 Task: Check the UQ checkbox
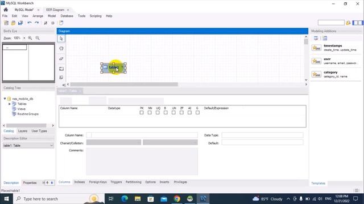tap(158, 113)
